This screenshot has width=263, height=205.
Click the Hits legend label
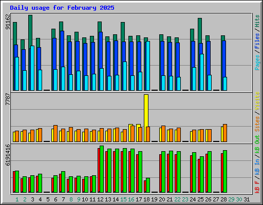coord(257,21)
